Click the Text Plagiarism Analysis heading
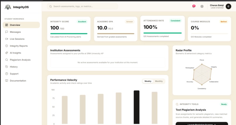 tap(191, 110)
